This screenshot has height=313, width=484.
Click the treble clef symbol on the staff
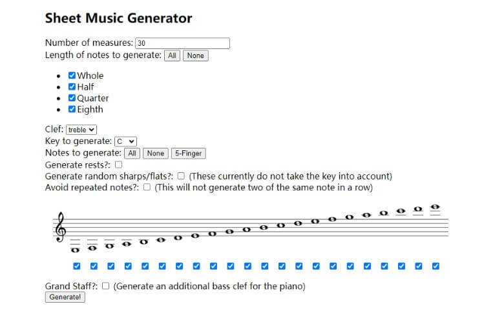62,226
